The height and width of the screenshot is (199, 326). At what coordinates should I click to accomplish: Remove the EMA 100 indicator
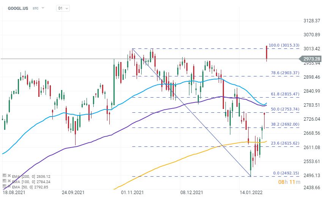coord(9,181)
